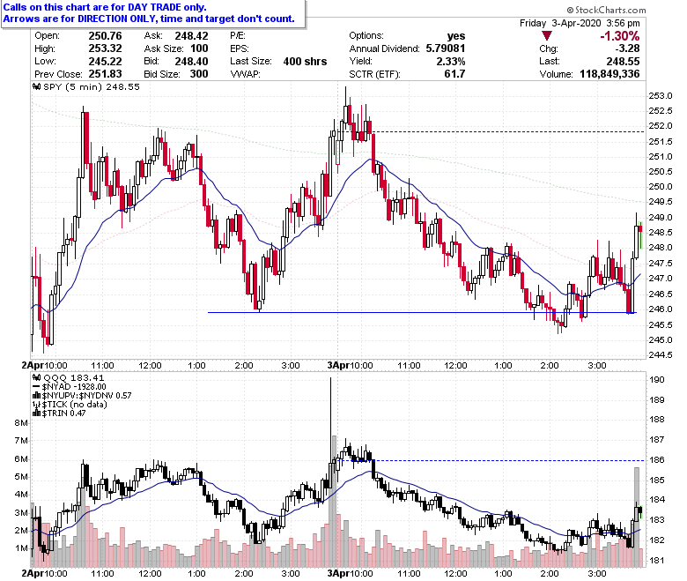Click the 'Calls on this chart' annotation note
The width and height of the screenshot is (687, 581).
(153, 13)
